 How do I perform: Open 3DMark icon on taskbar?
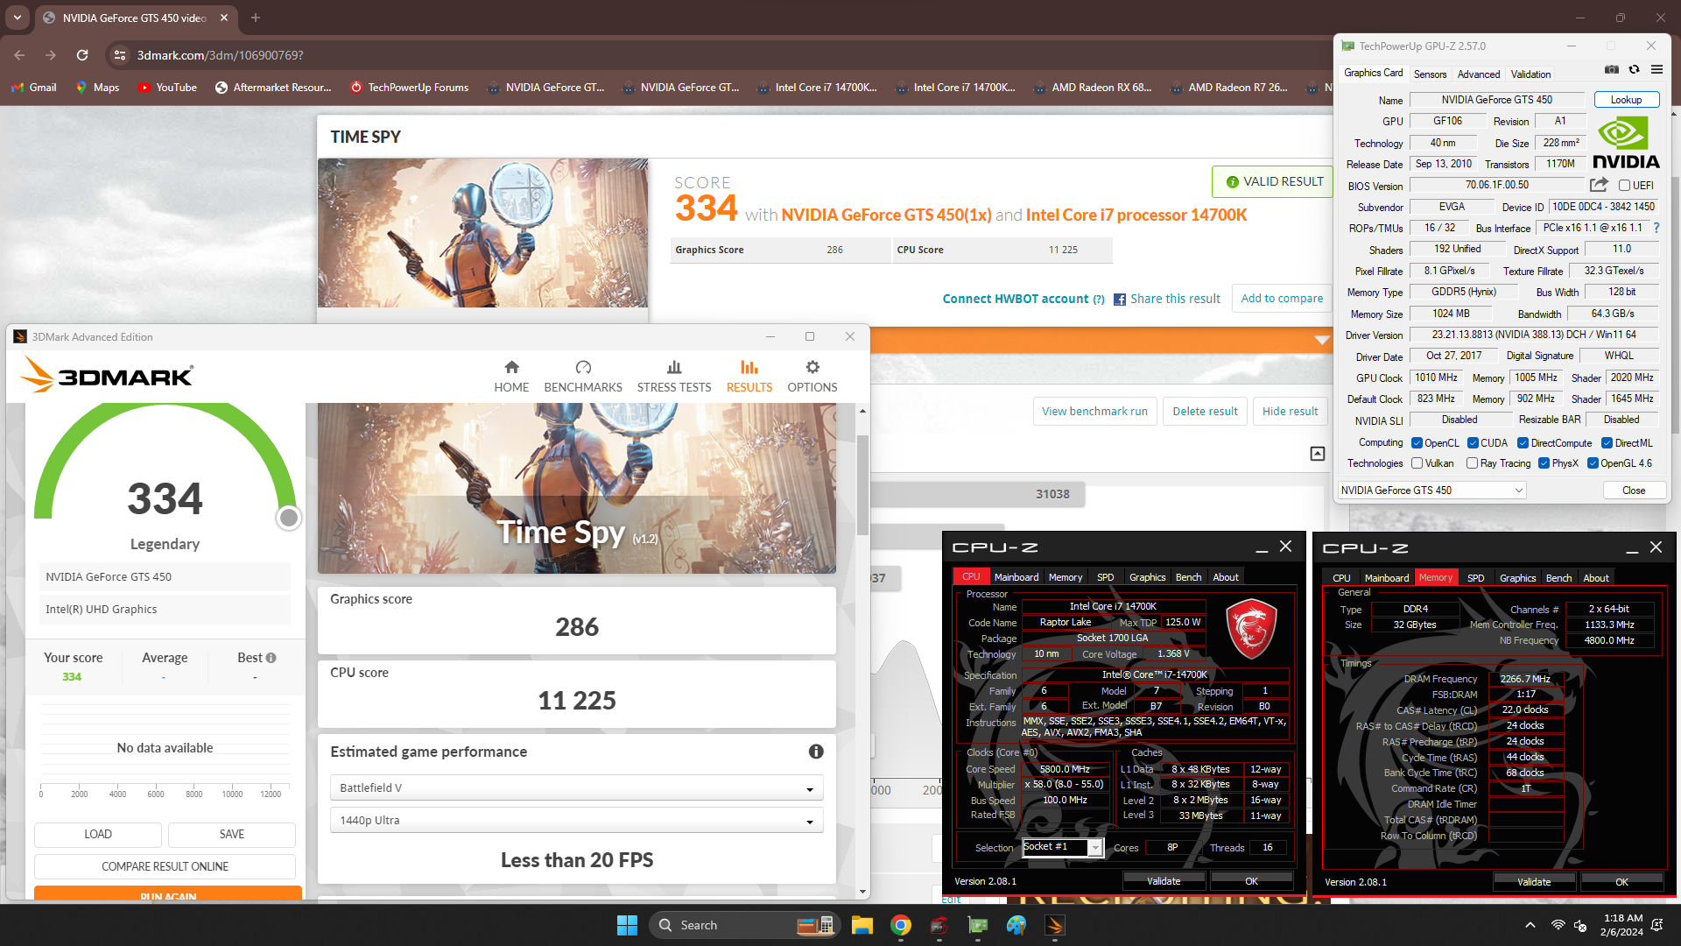coord(1055,925)
